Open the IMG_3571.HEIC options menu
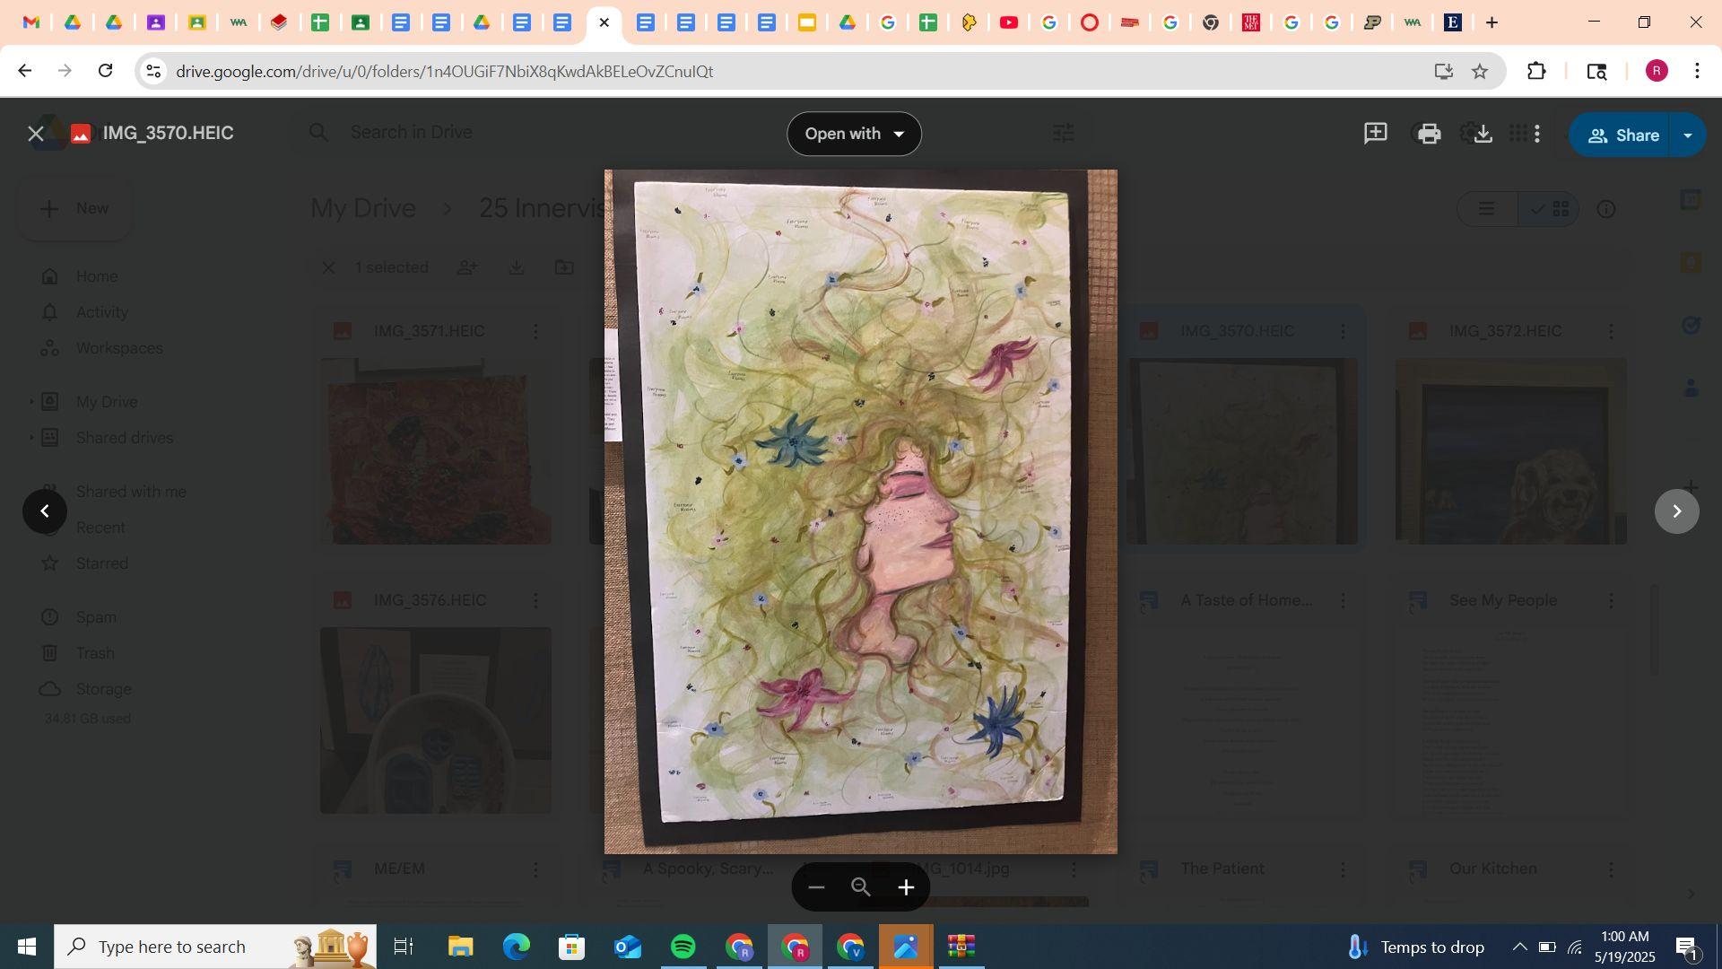This screenshot has height=969, width=1722. point(535,331)
